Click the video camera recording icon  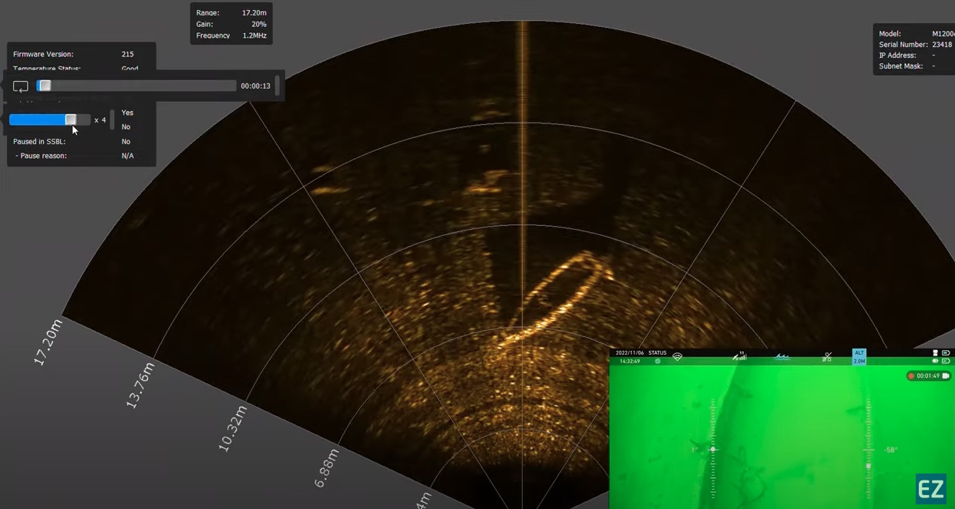point(946,376)
